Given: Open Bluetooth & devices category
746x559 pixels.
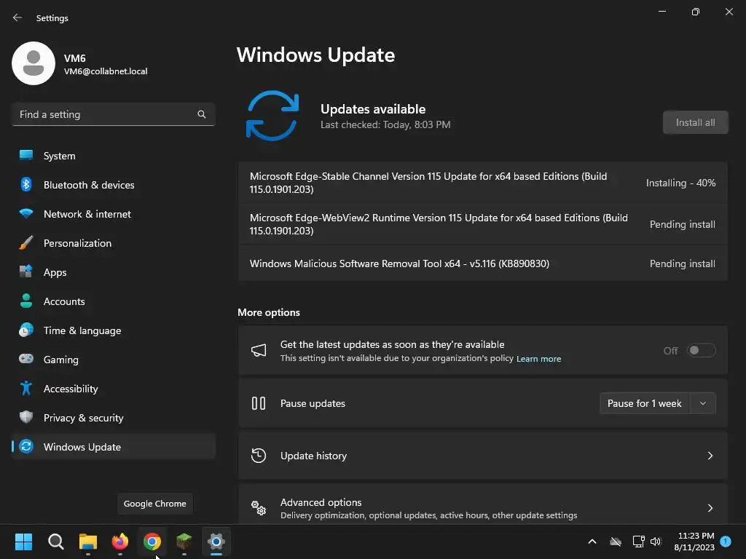Looking at the screenshot, I should [113, 185].
